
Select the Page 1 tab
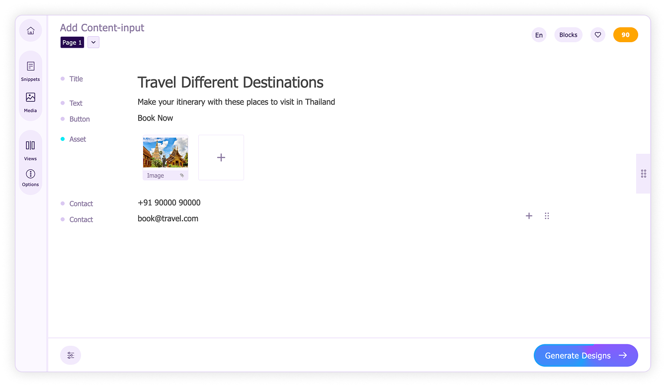pos(72,42)
